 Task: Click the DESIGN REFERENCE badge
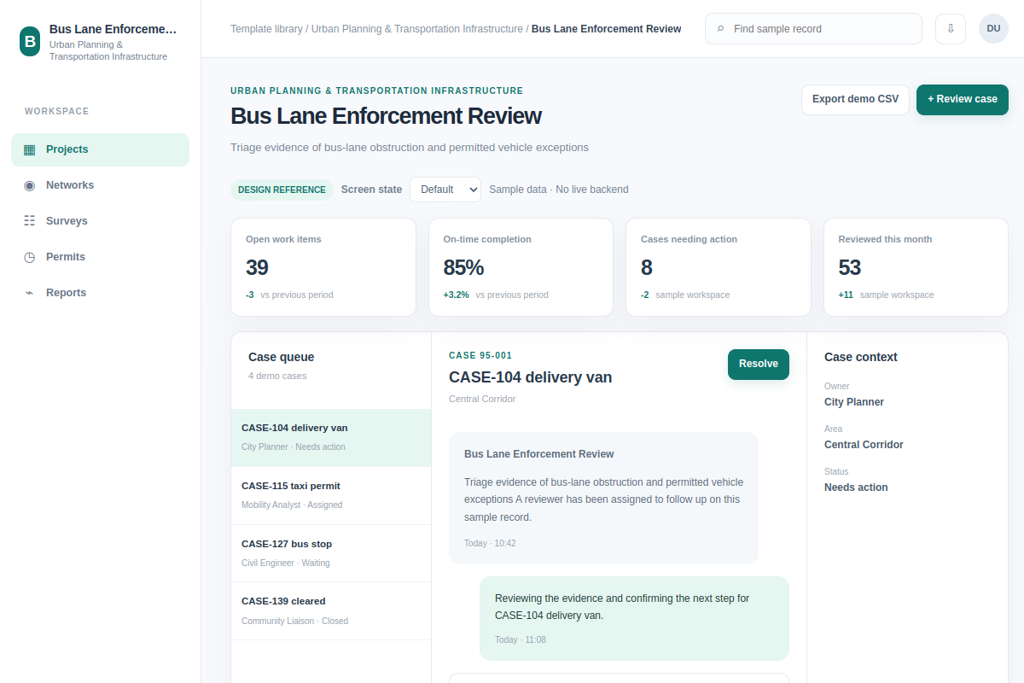point(282,190)
